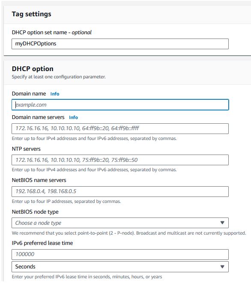Expand the NetBIOS node type dropdown
Screen dimensions: 251x283
coord(120,223)
